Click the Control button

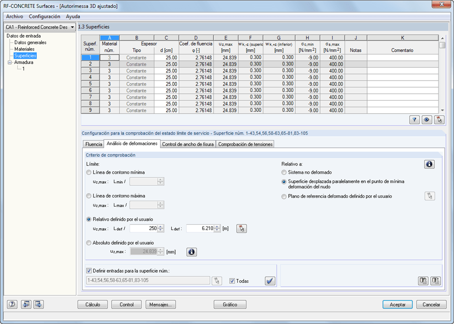click(126, 305)
